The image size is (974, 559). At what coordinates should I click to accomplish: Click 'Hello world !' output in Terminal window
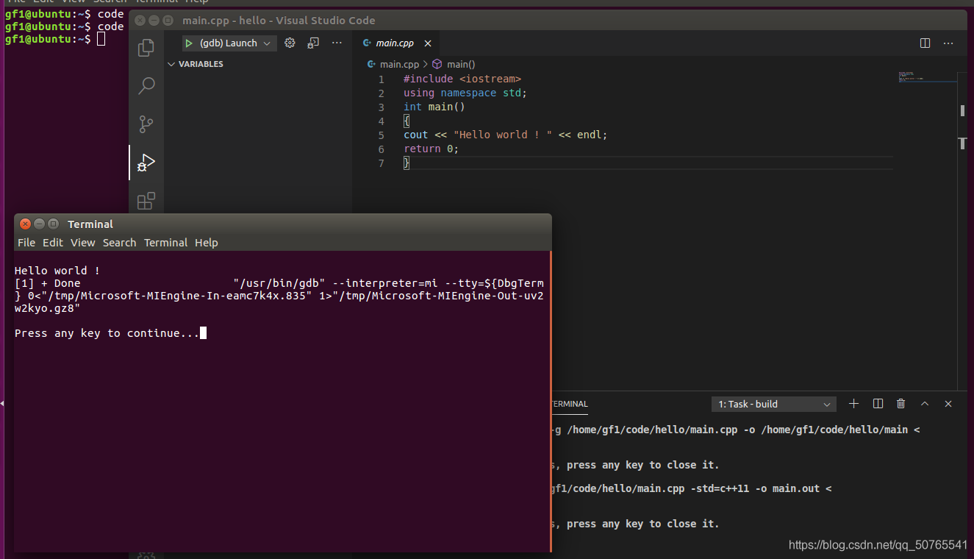(57, 271)
